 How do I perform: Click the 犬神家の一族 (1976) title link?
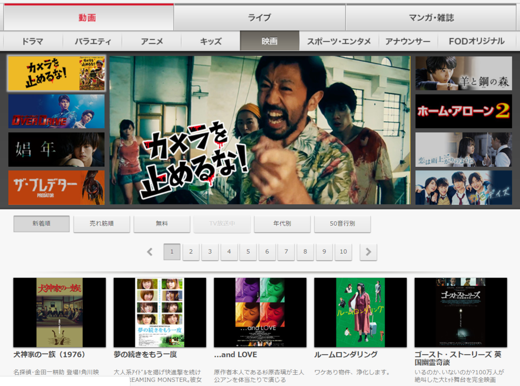click(49, 355)
